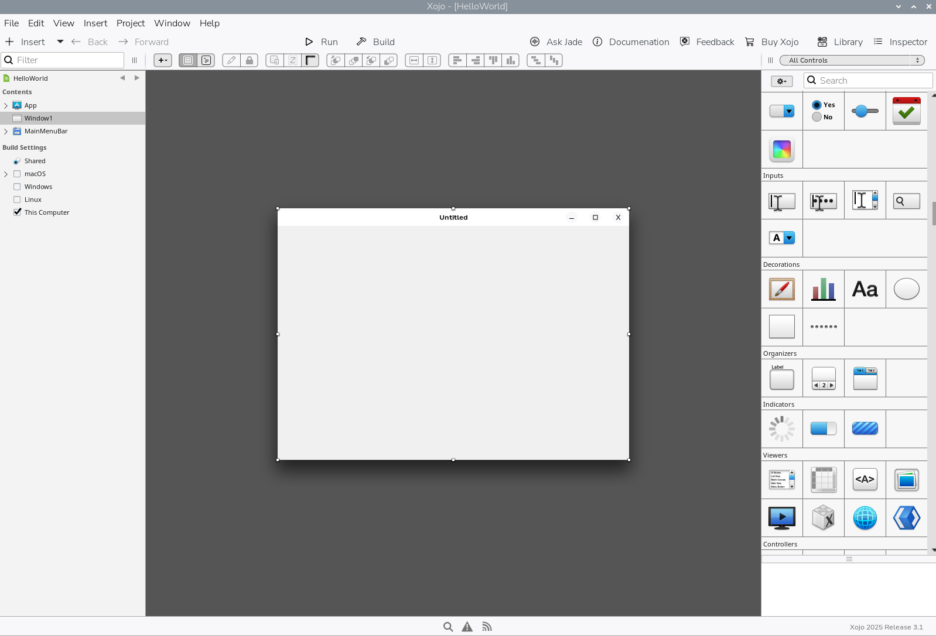Uncheck This Computer build target
936x636 pixels.
17,212
